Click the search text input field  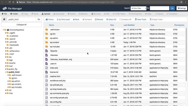coord(160,8)
